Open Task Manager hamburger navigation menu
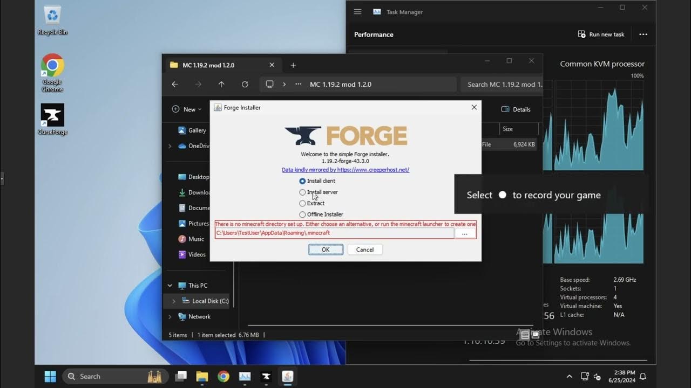The height and width of the screenshot is (388, 691). coord(357,12)
